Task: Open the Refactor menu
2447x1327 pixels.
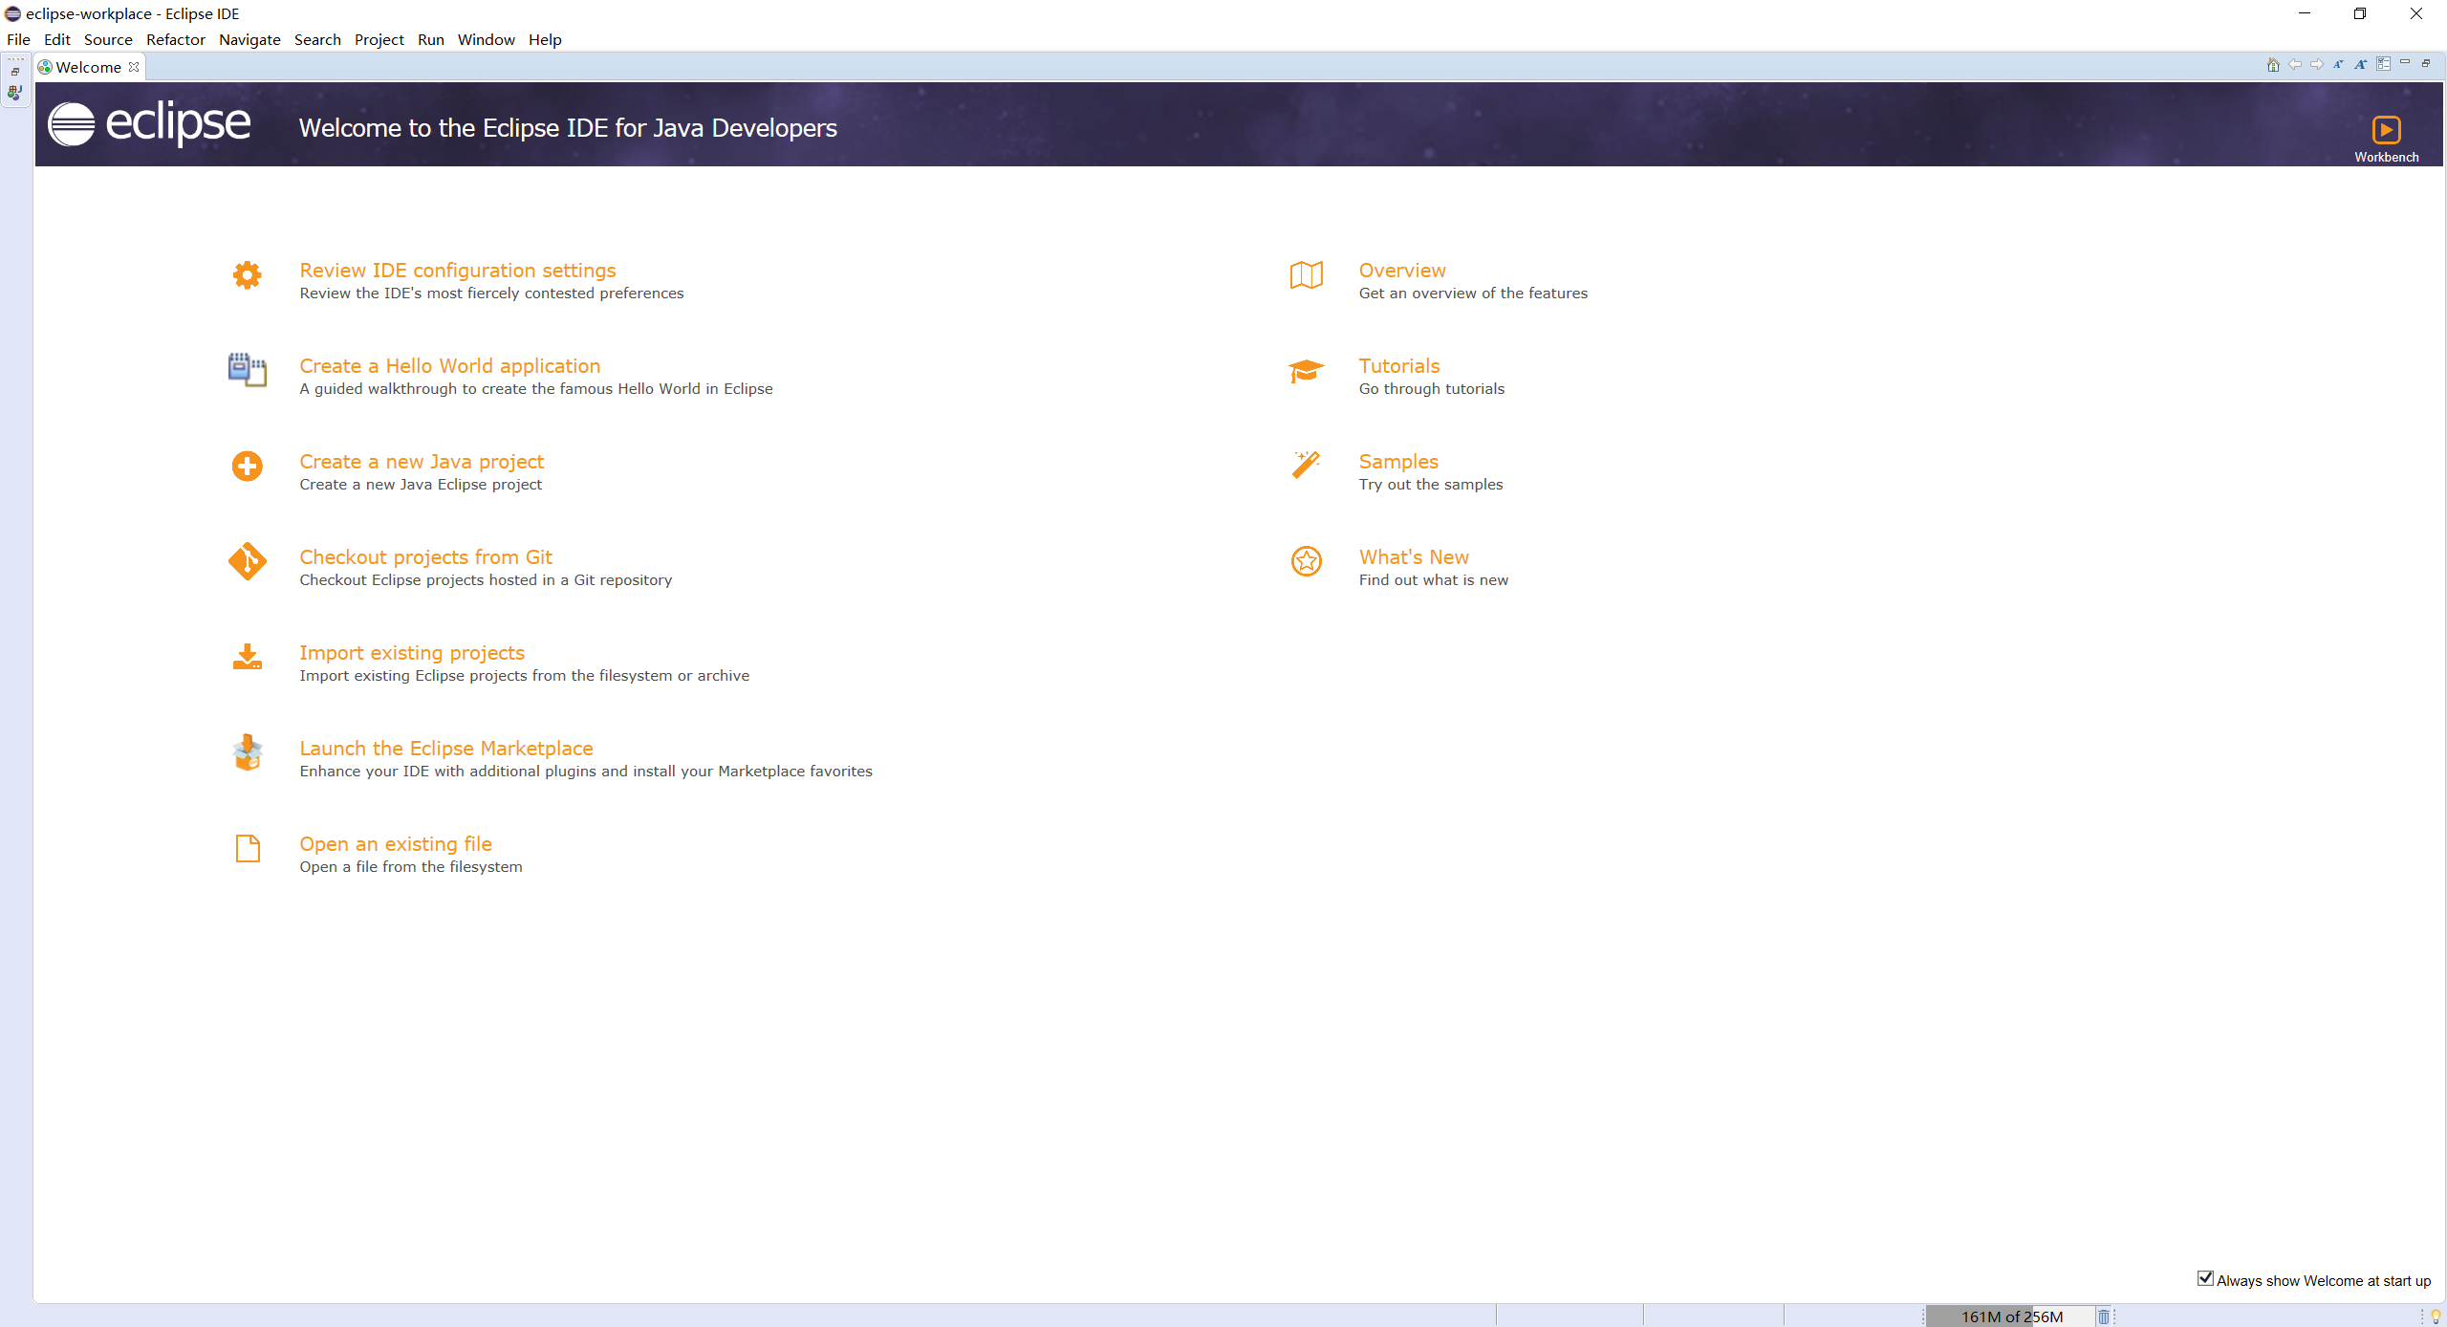Action: tap(176, 39)
